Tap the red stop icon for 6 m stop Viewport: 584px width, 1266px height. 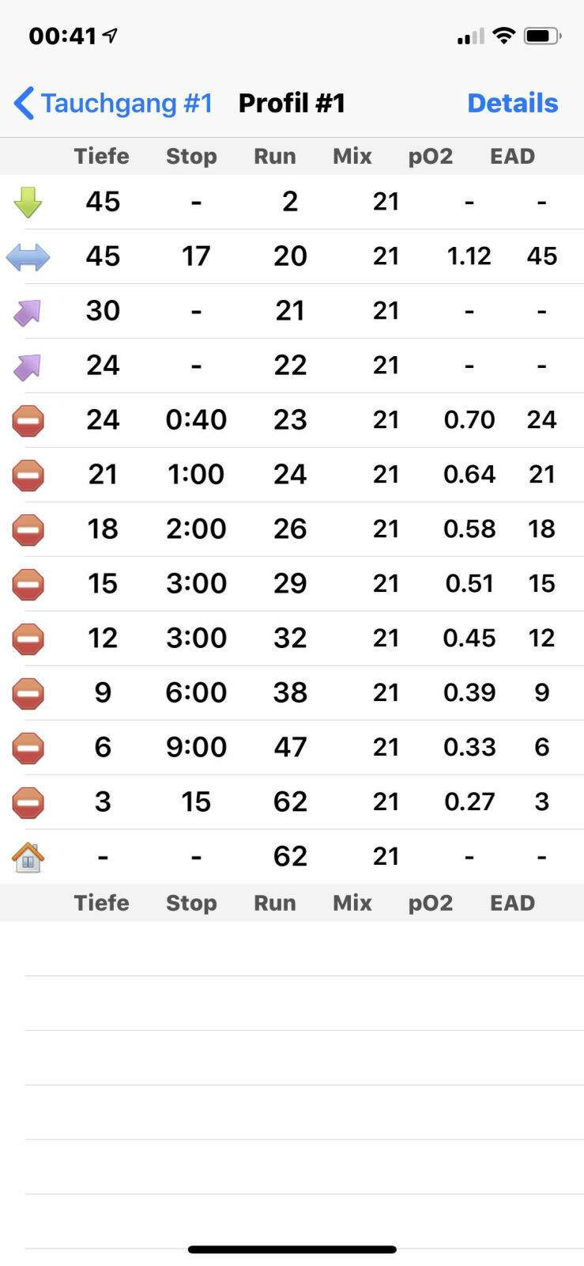[x=28, y=749]
